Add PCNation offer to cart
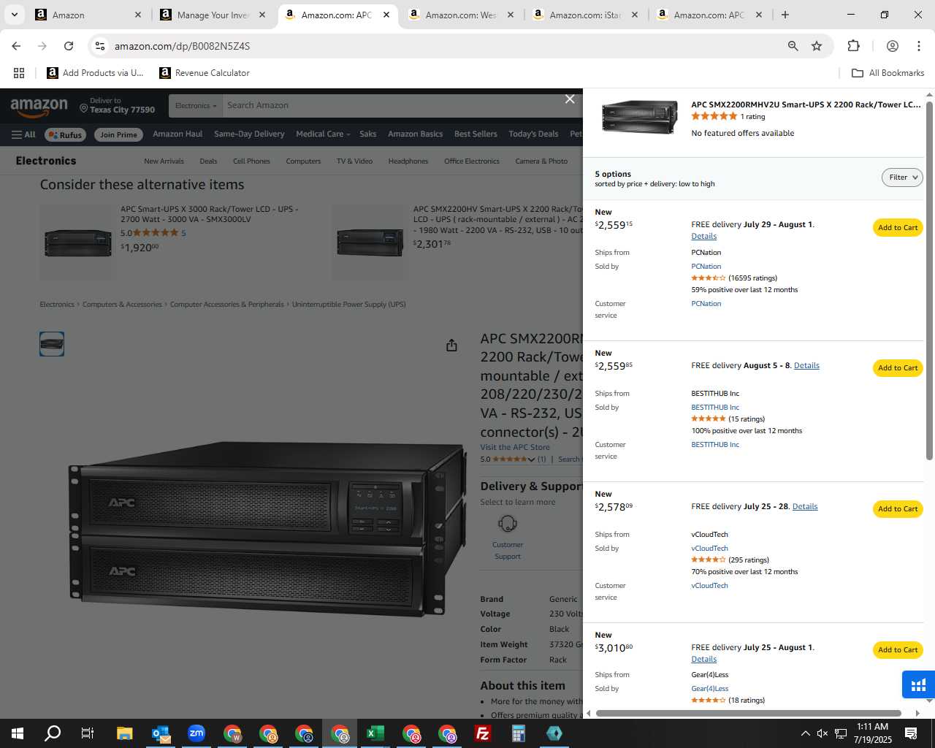The width and height of the screenshot is (935, 748). click(898, 228)
